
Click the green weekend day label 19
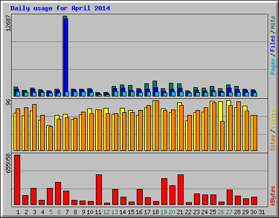click(x=163, y=212)
